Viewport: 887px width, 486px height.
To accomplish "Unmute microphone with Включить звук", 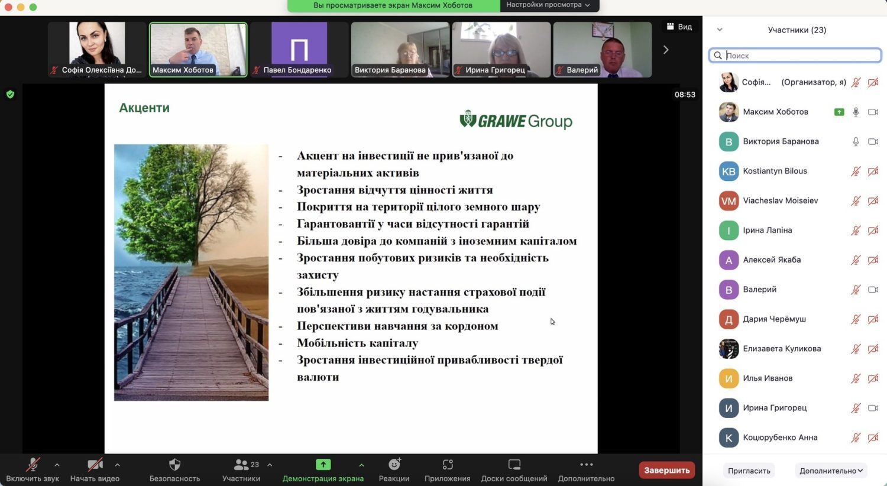I will pyautogui.click(x=33, y=465).
